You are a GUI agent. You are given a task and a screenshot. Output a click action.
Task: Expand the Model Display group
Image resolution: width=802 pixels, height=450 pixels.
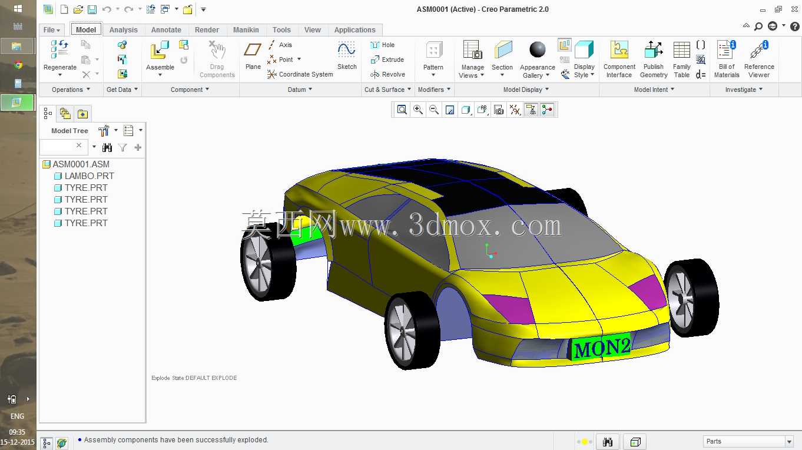point(526,90)
